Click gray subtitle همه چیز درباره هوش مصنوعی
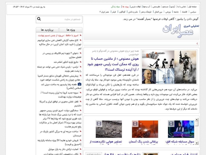This screenshot has width=206, height=155. coord(115,53)
